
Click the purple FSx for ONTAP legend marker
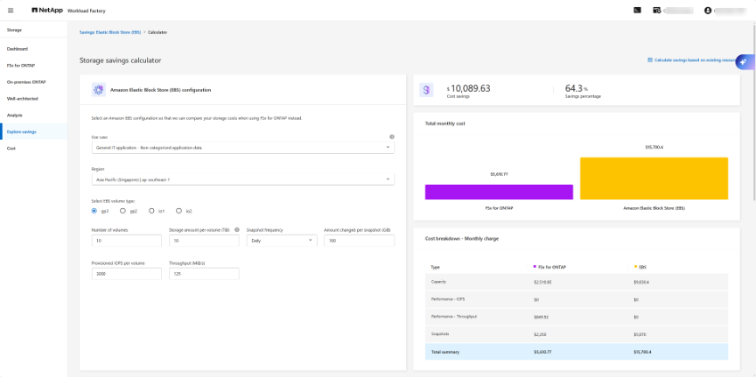coord(535,267)
